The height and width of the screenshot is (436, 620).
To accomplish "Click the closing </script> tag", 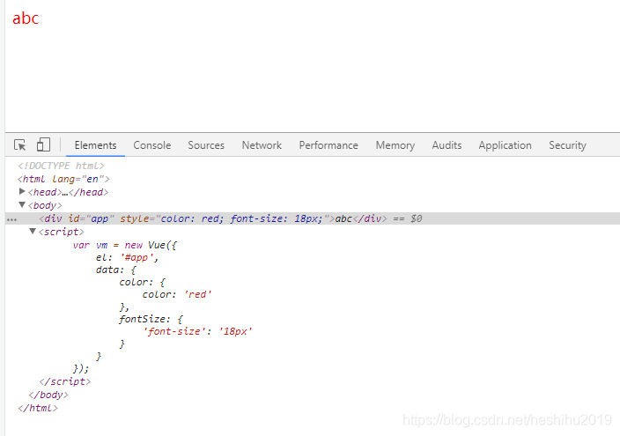I will tap(65, 381).
